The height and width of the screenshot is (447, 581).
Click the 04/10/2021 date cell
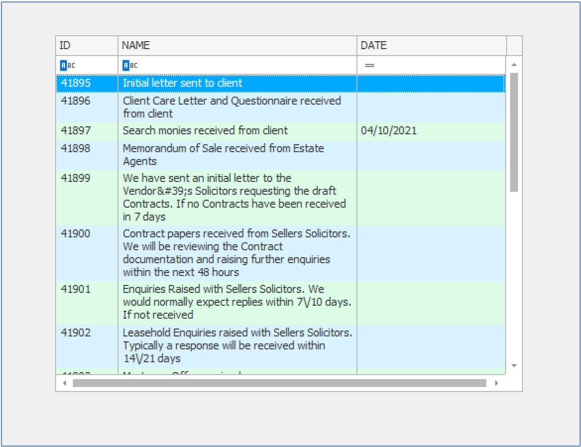pyautogui.click(x=388, y=131)
